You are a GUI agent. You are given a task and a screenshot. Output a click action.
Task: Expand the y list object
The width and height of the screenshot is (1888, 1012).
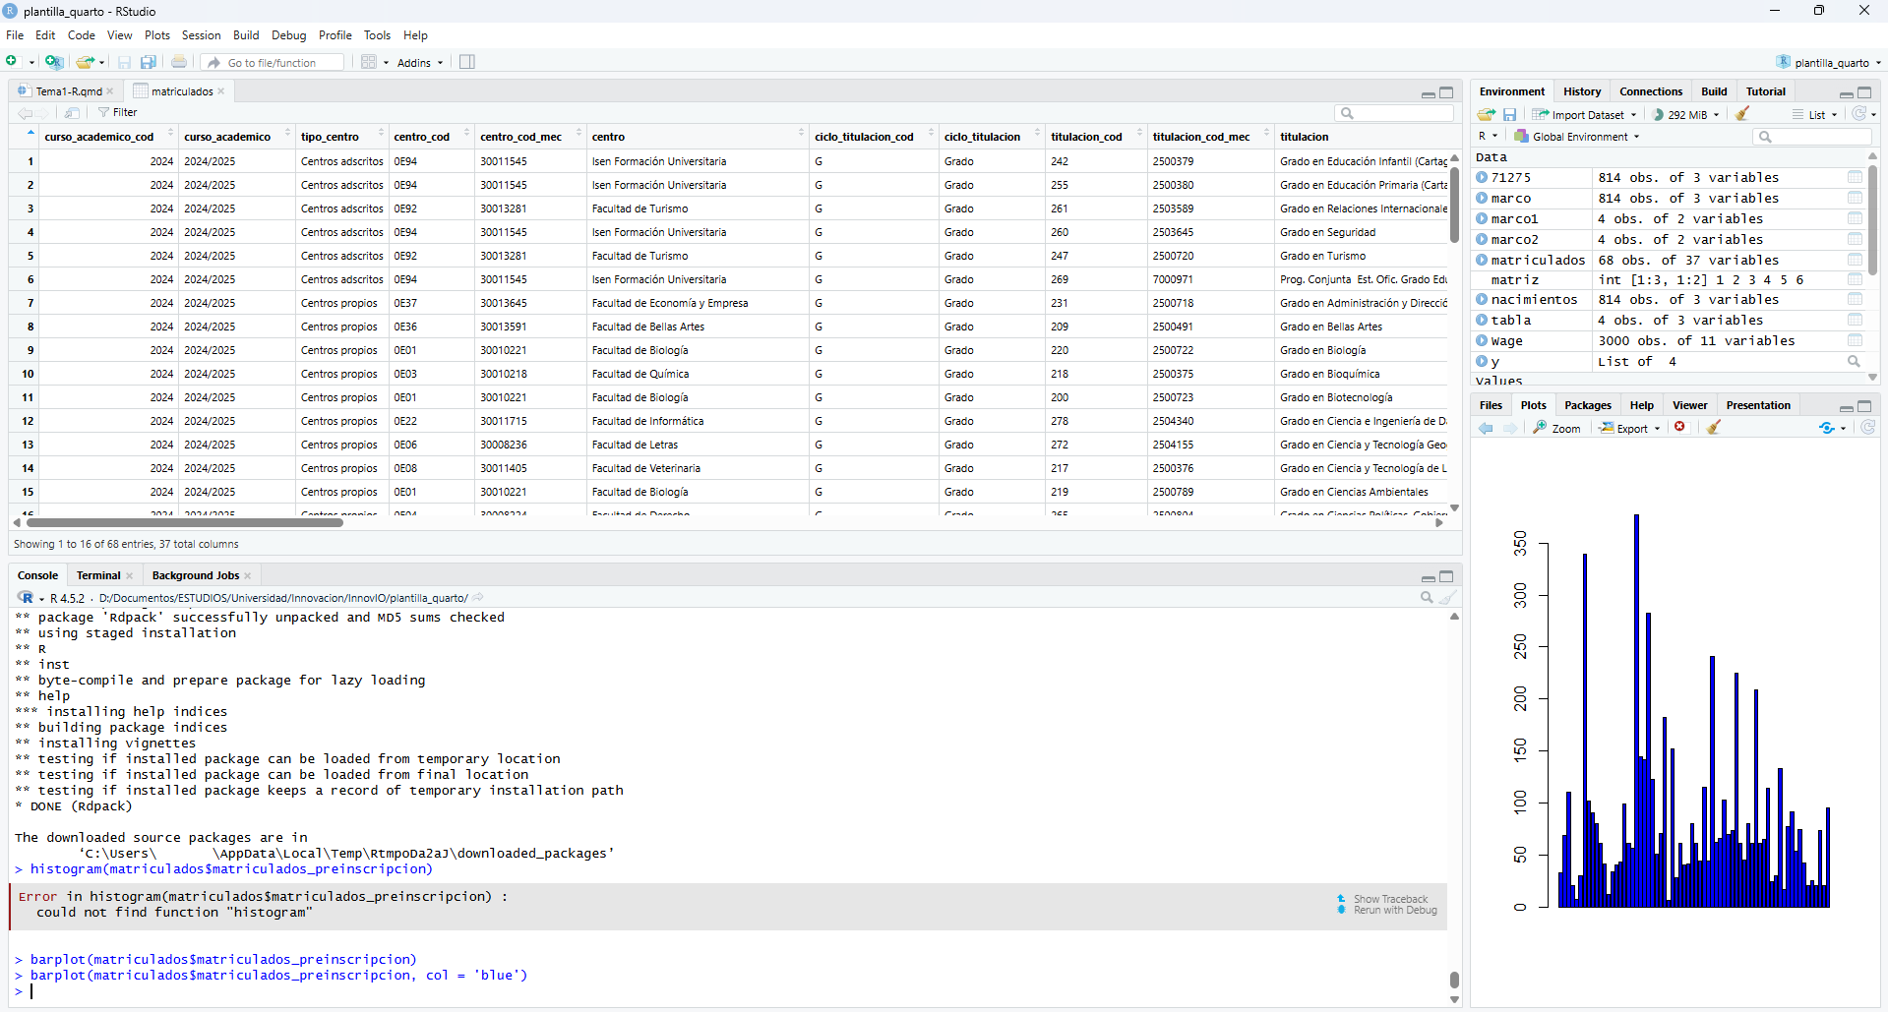[x=1482, y=362]
